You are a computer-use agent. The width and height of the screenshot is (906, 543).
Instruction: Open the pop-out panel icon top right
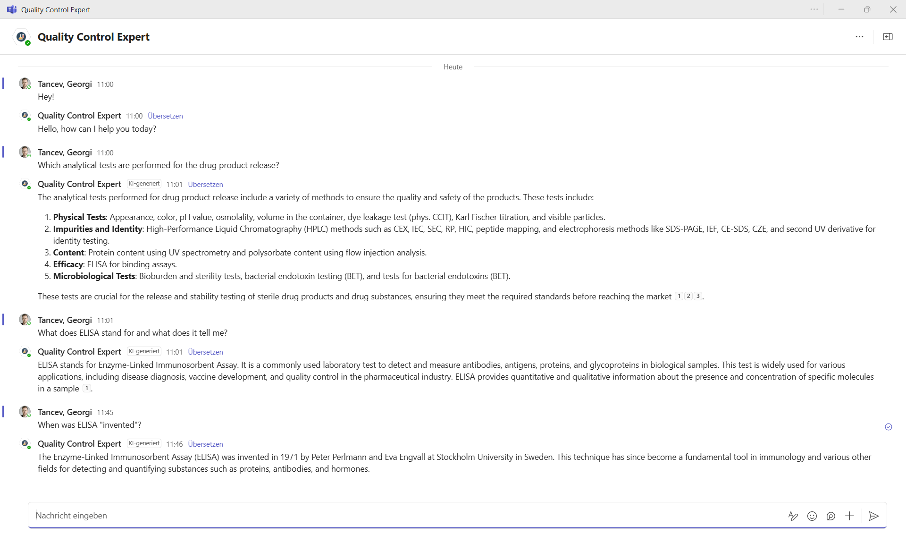(888, 37)
